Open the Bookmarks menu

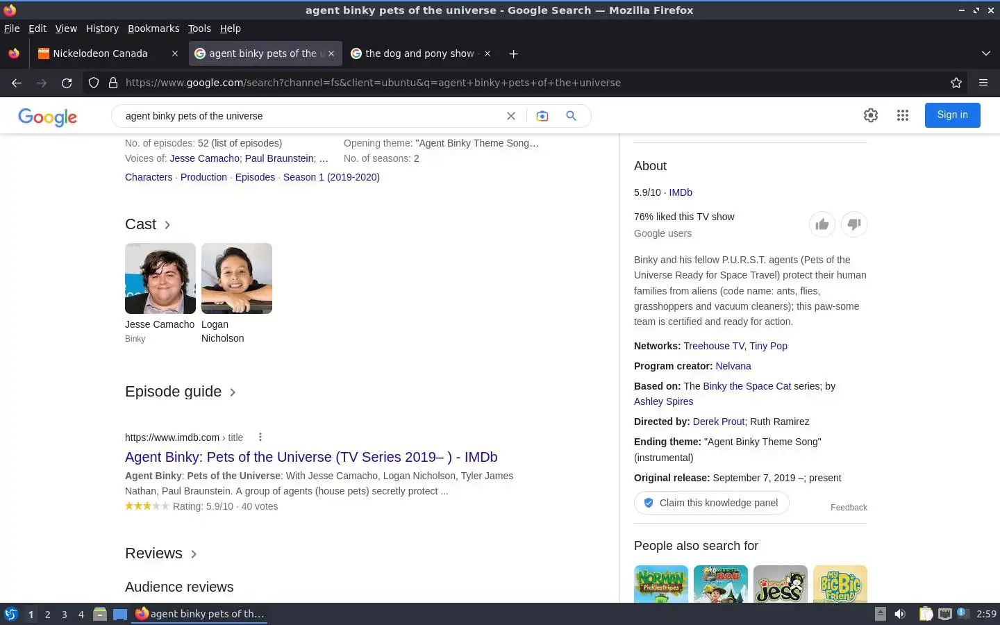(153, 28)
